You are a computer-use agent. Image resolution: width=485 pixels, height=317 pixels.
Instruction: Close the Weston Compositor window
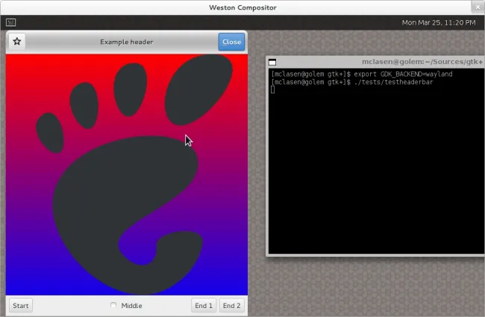tap(478, 7)
